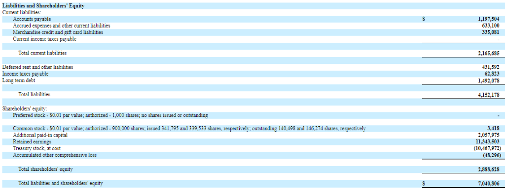The width and height of the screenshot is (505, 192).
Task: Click the 'Retained earnings' label
Action: click(32, 142)
